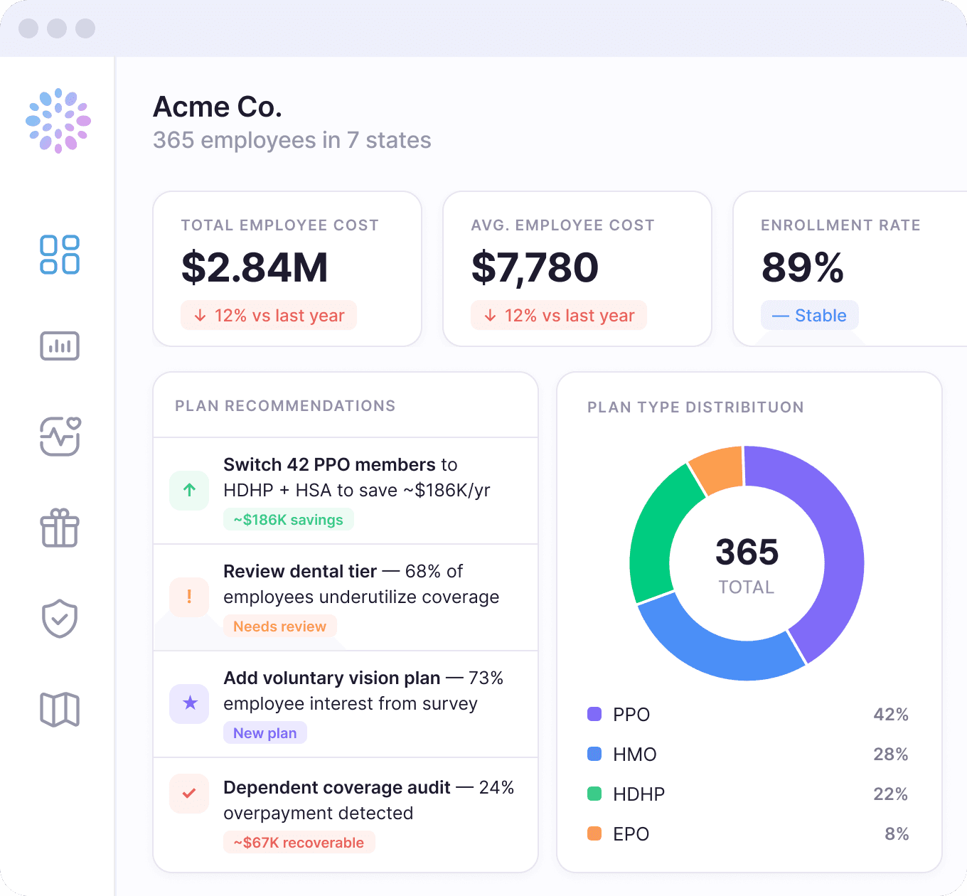This screenshot has width=967, height=896.
Task: Click the Acme Co. company title
Action: pos(218,107)
